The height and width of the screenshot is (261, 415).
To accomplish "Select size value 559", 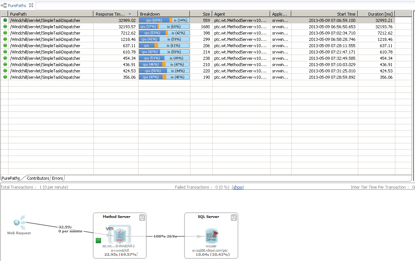I will 206,20.
